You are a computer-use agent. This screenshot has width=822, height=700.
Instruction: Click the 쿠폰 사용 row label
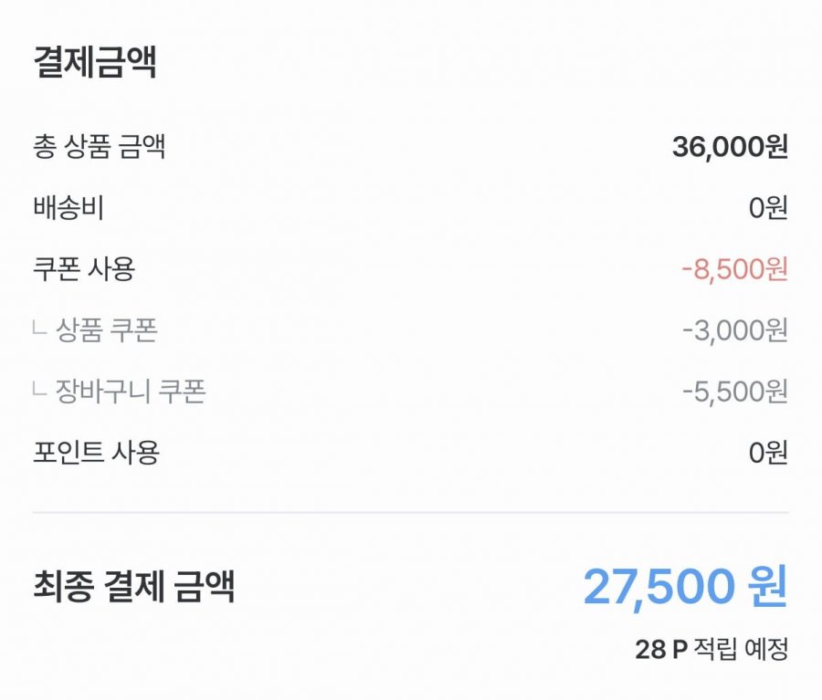84,269
